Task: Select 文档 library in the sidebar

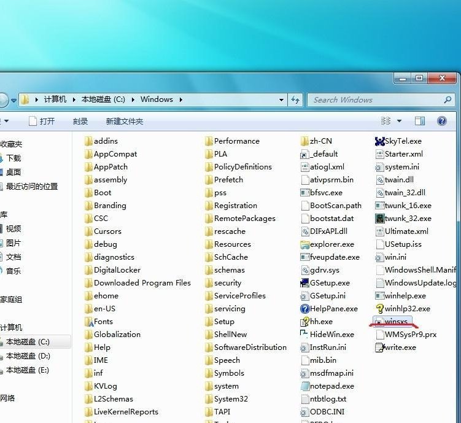Action: click(14, 257)
